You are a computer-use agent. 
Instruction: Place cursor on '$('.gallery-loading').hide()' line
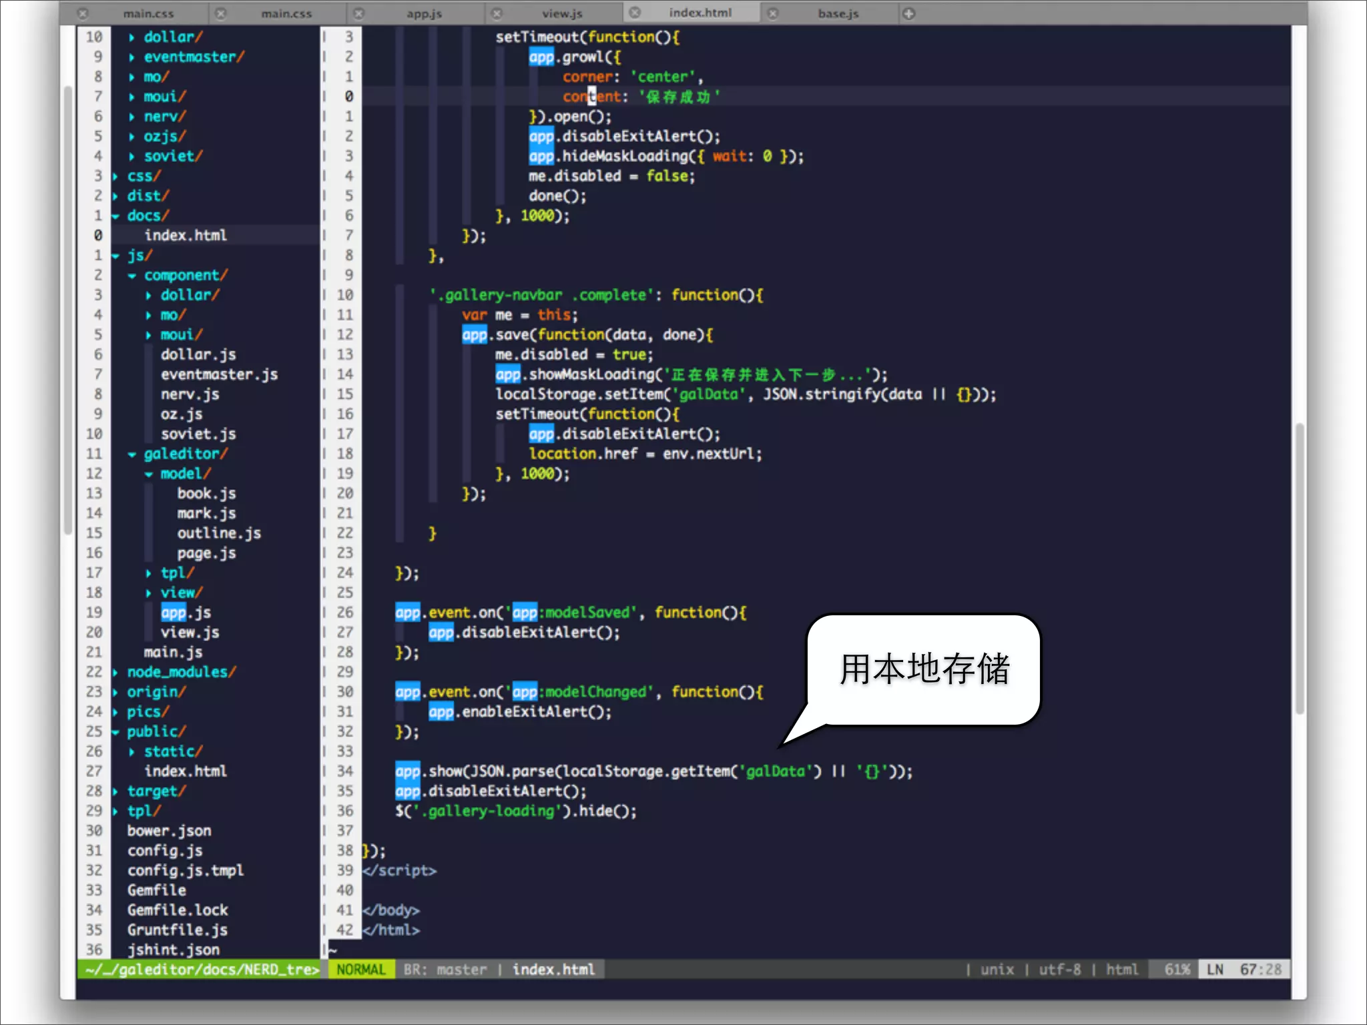515,811
